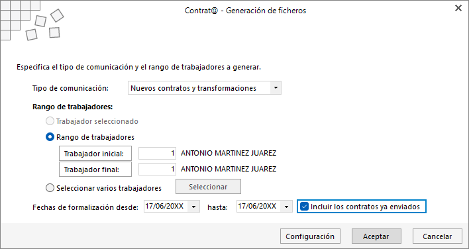Image resolution: width=469 pixels, height=249 pixels.
Task: Expand the 'hasta' date picker arrow
Action: coord(287,207)
